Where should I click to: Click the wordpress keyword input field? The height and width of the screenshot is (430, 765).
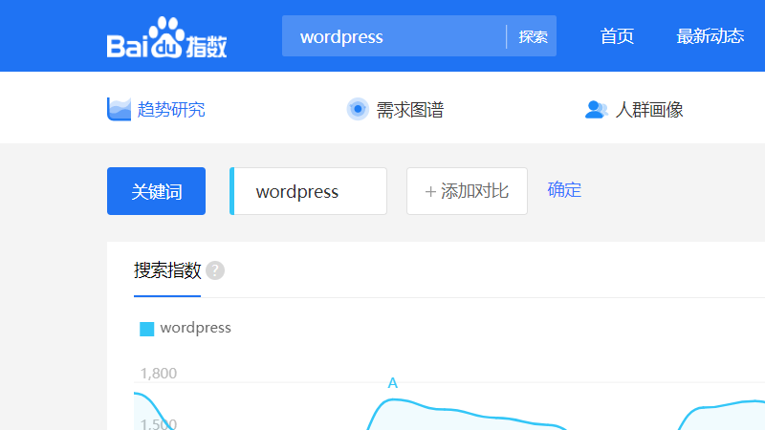(309, 191)
